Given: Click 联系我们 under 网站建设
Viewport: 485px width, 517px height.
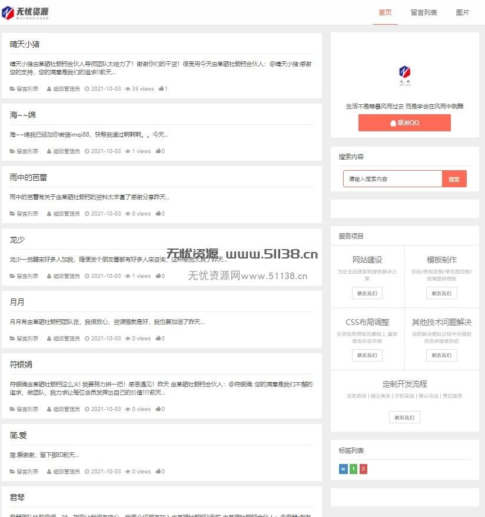Looking at the screenshot, I should (367, 293).
